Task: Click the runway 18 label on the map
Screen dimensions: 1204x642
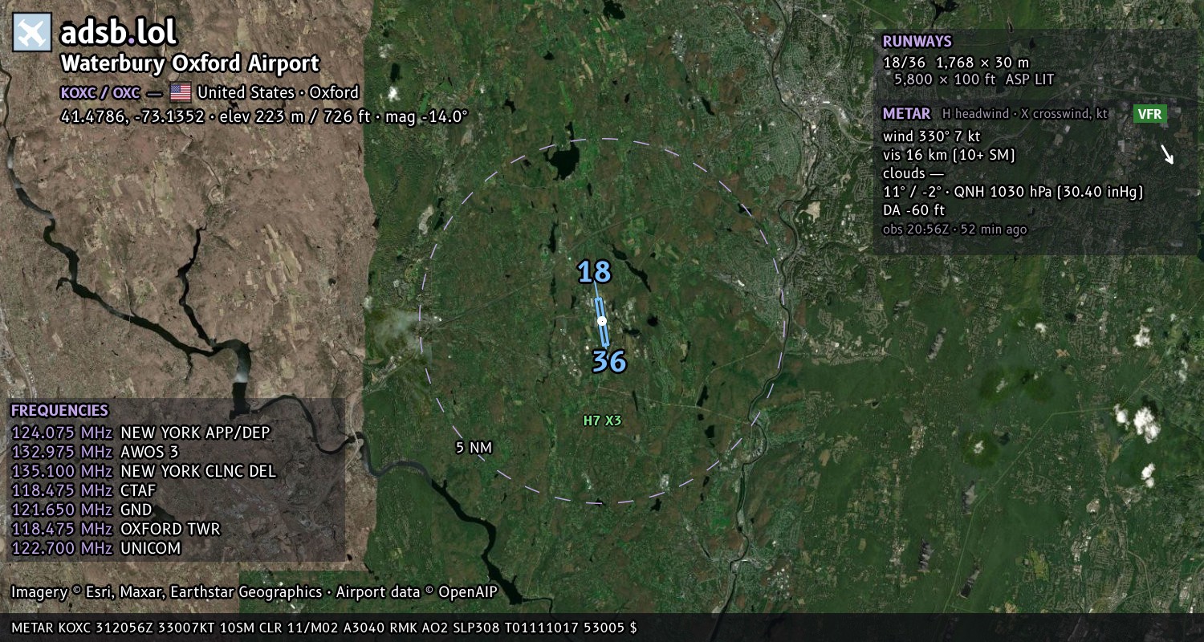Action: [x=594, y=272]
